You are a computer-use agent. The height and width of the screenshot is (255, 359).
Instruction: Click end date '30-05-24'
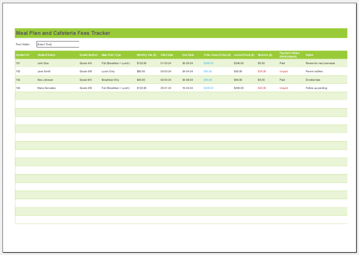click(187, 63)
